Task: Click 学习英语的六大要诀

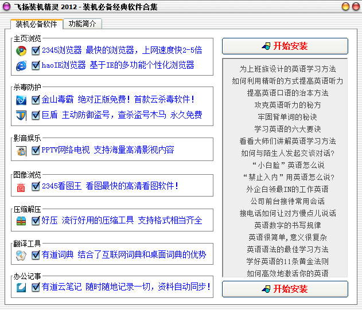Action: (x=287, y=129)
